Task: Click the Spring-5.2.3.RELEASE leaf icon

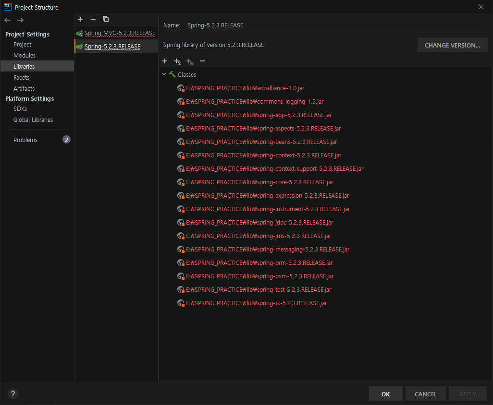Action: pos(80,47)
